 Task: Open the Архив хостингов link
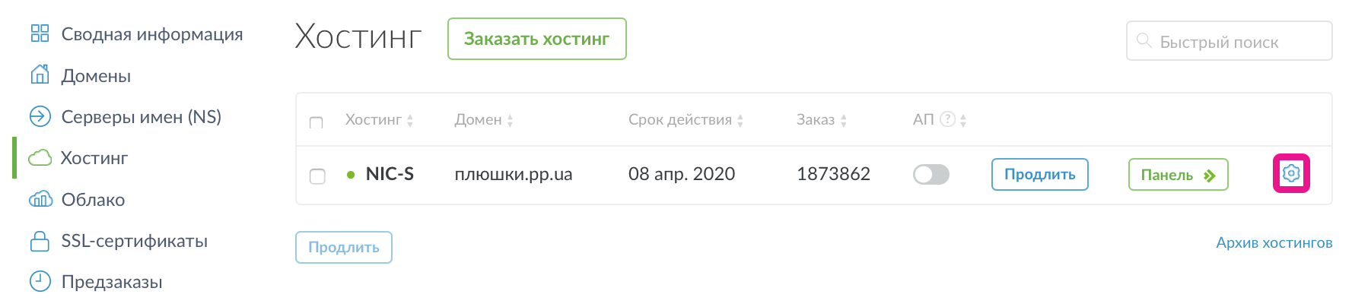pos(1274,243)
